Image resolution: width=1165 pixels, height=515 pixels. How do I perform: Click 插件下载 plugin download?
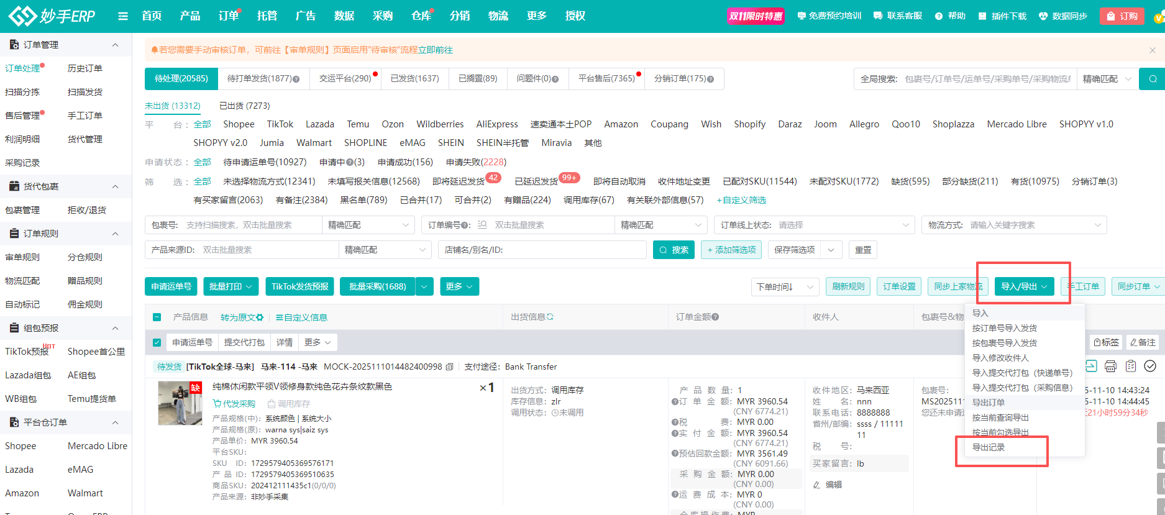(1002, 16)
